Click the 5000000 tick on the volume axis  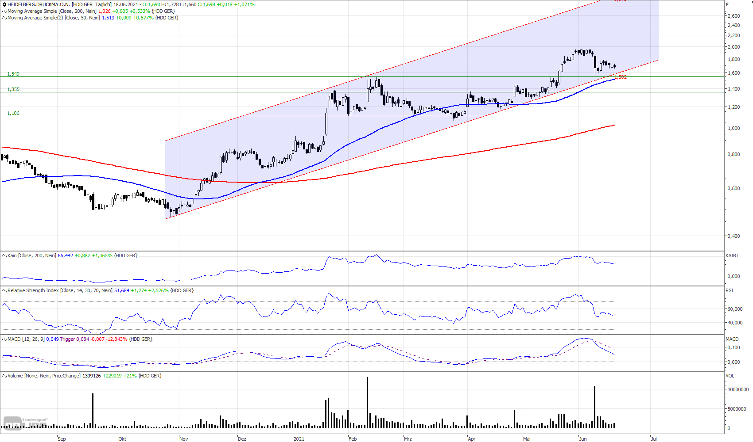click(737, 409)
